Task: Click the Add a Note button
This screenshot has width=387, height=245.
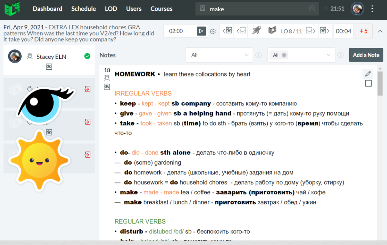Action: [366, 55]
